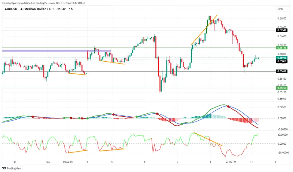Click the 7 date label on time axis
Image resolution: width=293 pixels, height=172 pixels.
178,162
